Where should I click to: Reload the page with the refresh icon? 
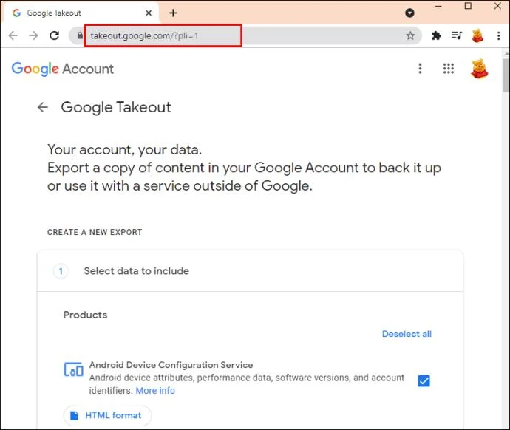point(54,35)
